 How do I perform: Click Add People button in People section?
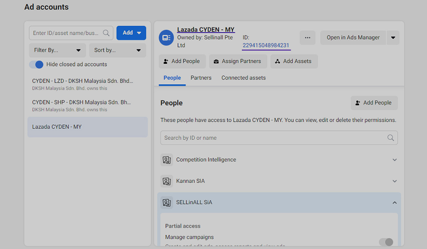pyautogui.click(x=374, y=103)
